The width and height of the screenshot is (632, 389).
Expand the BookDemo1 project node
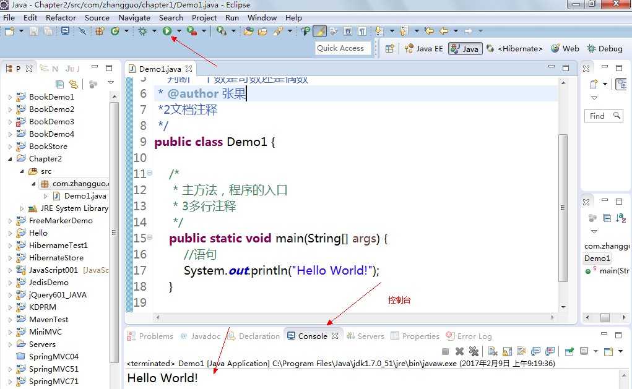pos(10,97)
